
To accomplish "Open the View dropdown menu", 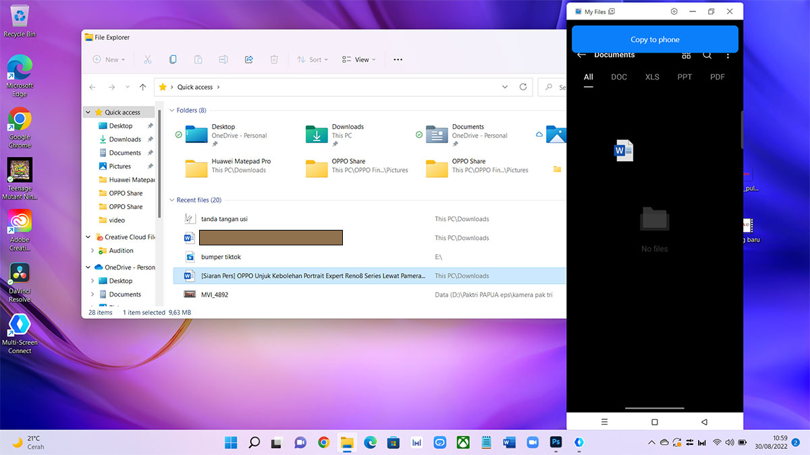I will (358, 59).
